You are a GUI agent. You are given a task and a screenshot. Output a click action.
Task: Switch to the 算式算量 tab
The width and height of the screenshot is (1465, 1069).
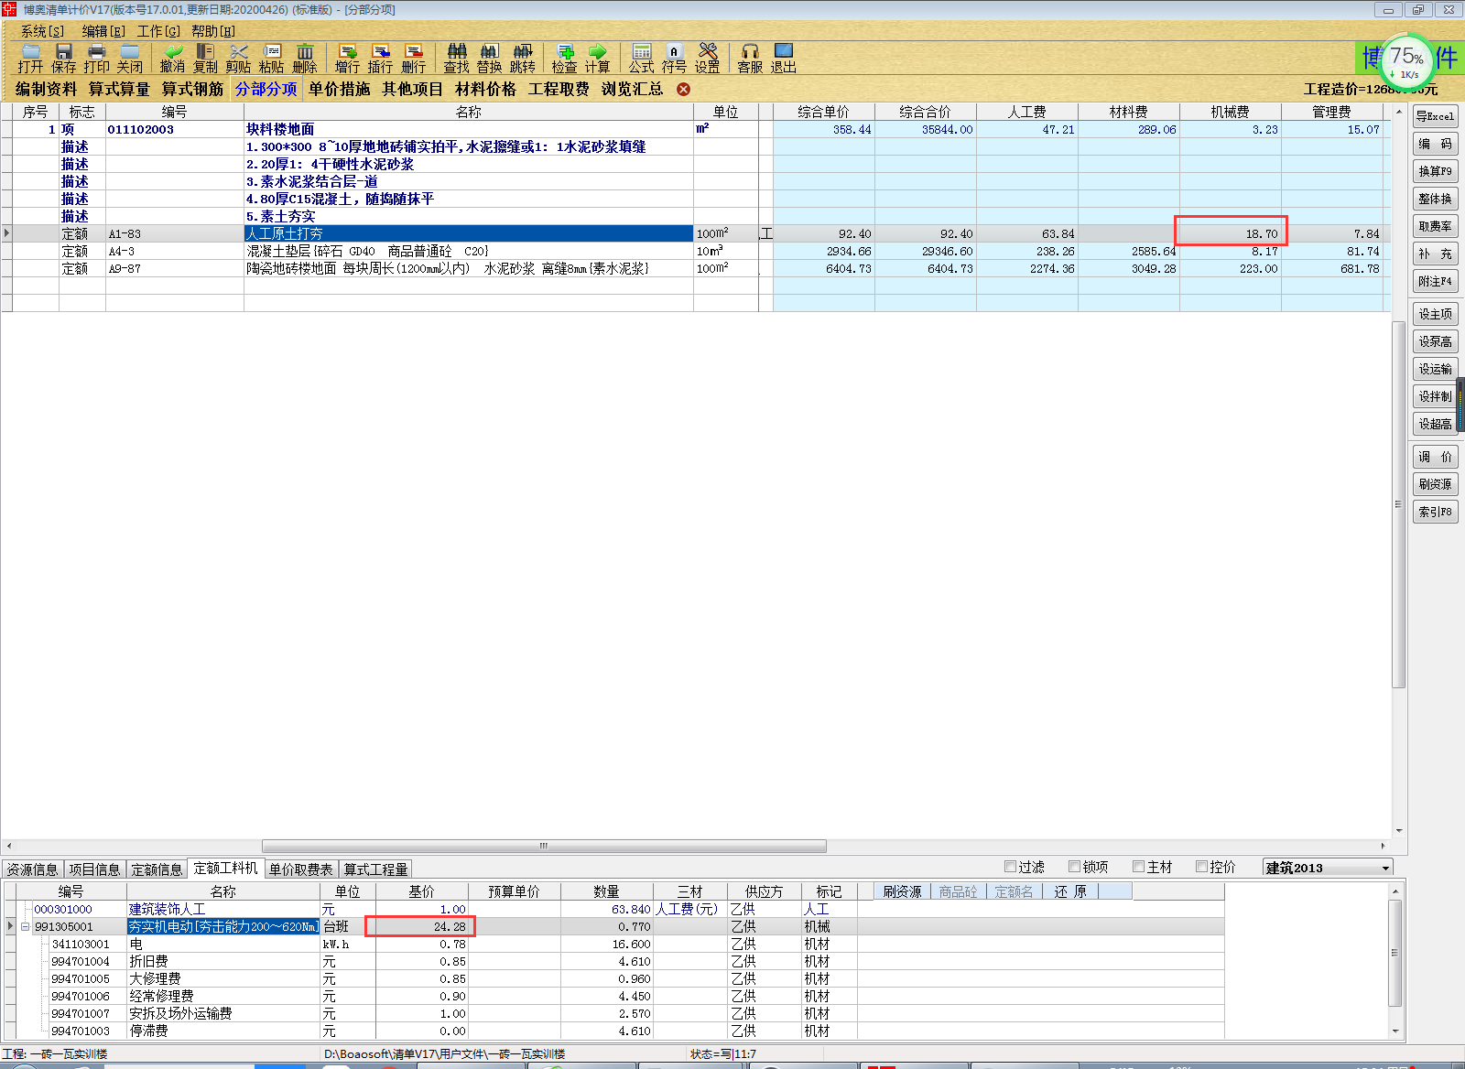[119, 89]
